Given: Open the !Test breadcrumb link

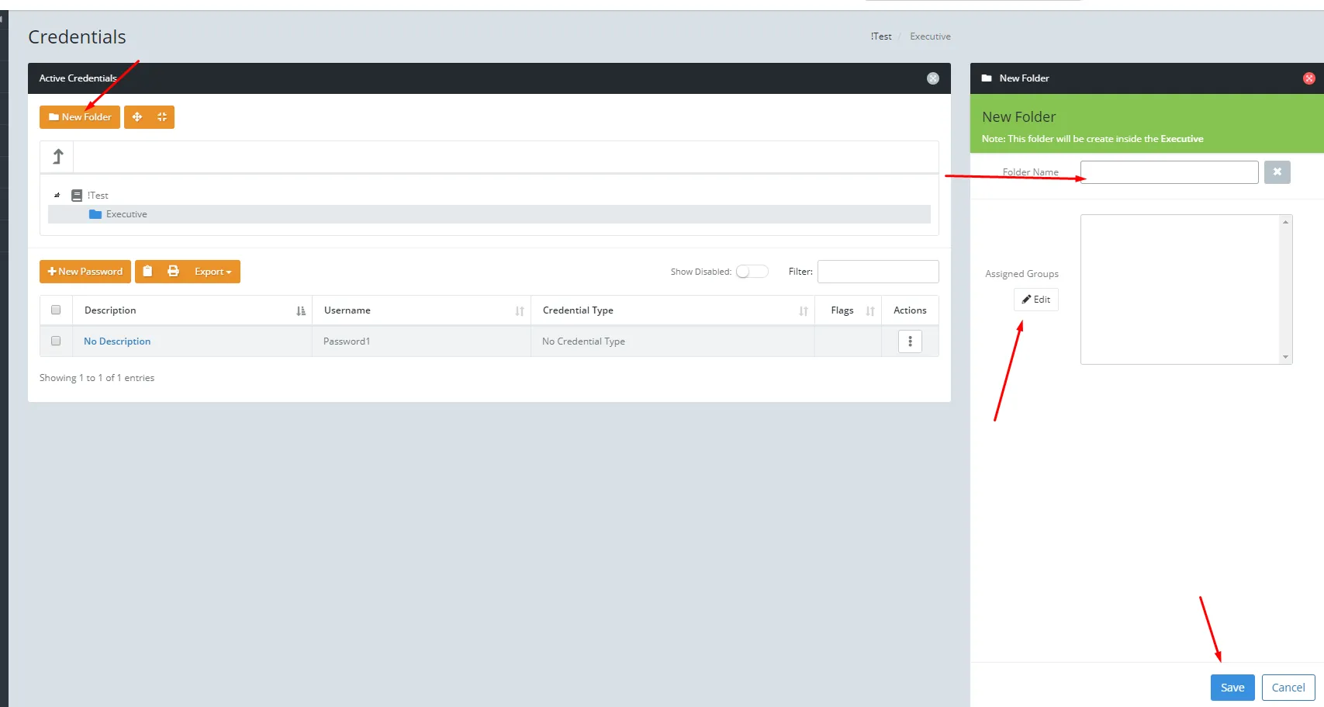Looking at the screenshot, I should tap(880, 36).
